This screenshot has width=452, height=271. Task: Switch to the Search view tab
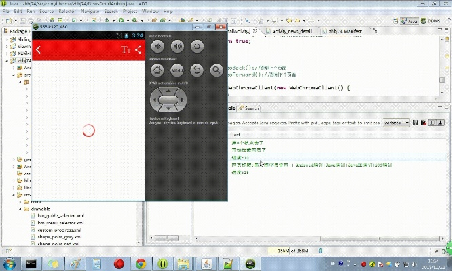click(x=249, y=108)
